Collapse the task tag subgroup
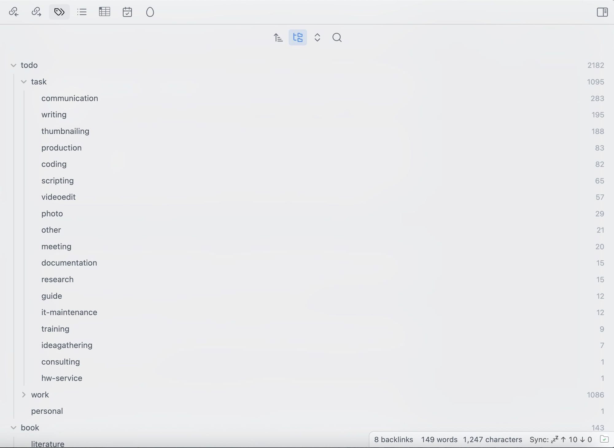Screen dimensions: 614x448 [24, 82]
